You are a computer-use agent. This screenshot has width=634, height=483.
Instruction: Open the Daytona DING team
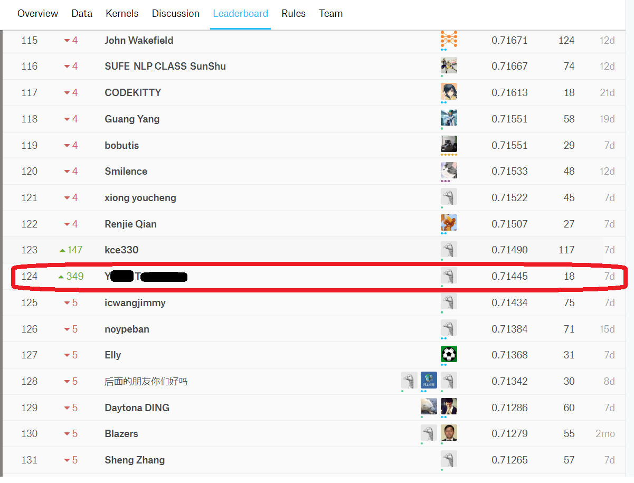point(137,408)
